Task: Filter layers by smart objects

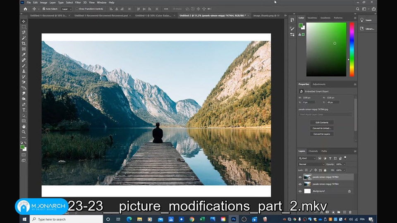Action: (x=340, y=158)
